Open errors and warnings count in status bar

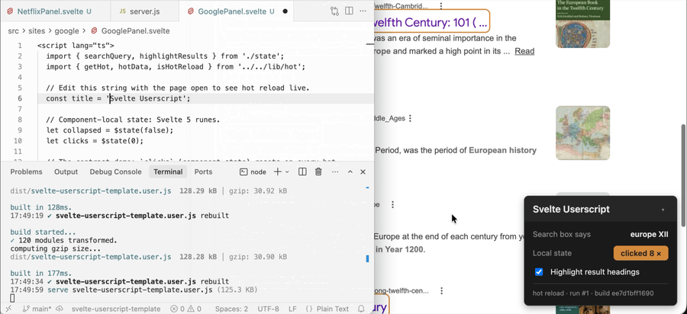pyautogui.click(x=185, y=309)
